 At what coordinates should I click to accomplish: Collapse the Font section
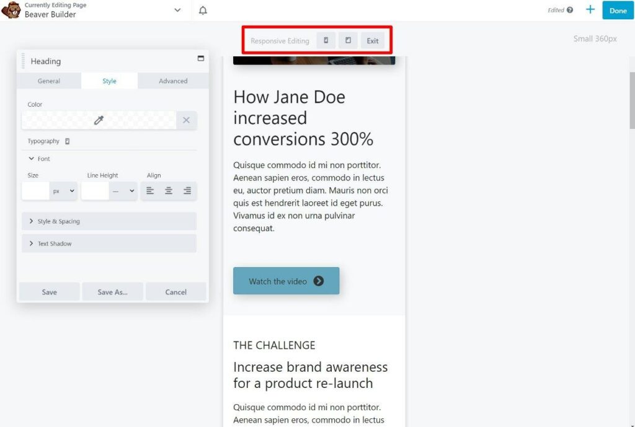39,159
